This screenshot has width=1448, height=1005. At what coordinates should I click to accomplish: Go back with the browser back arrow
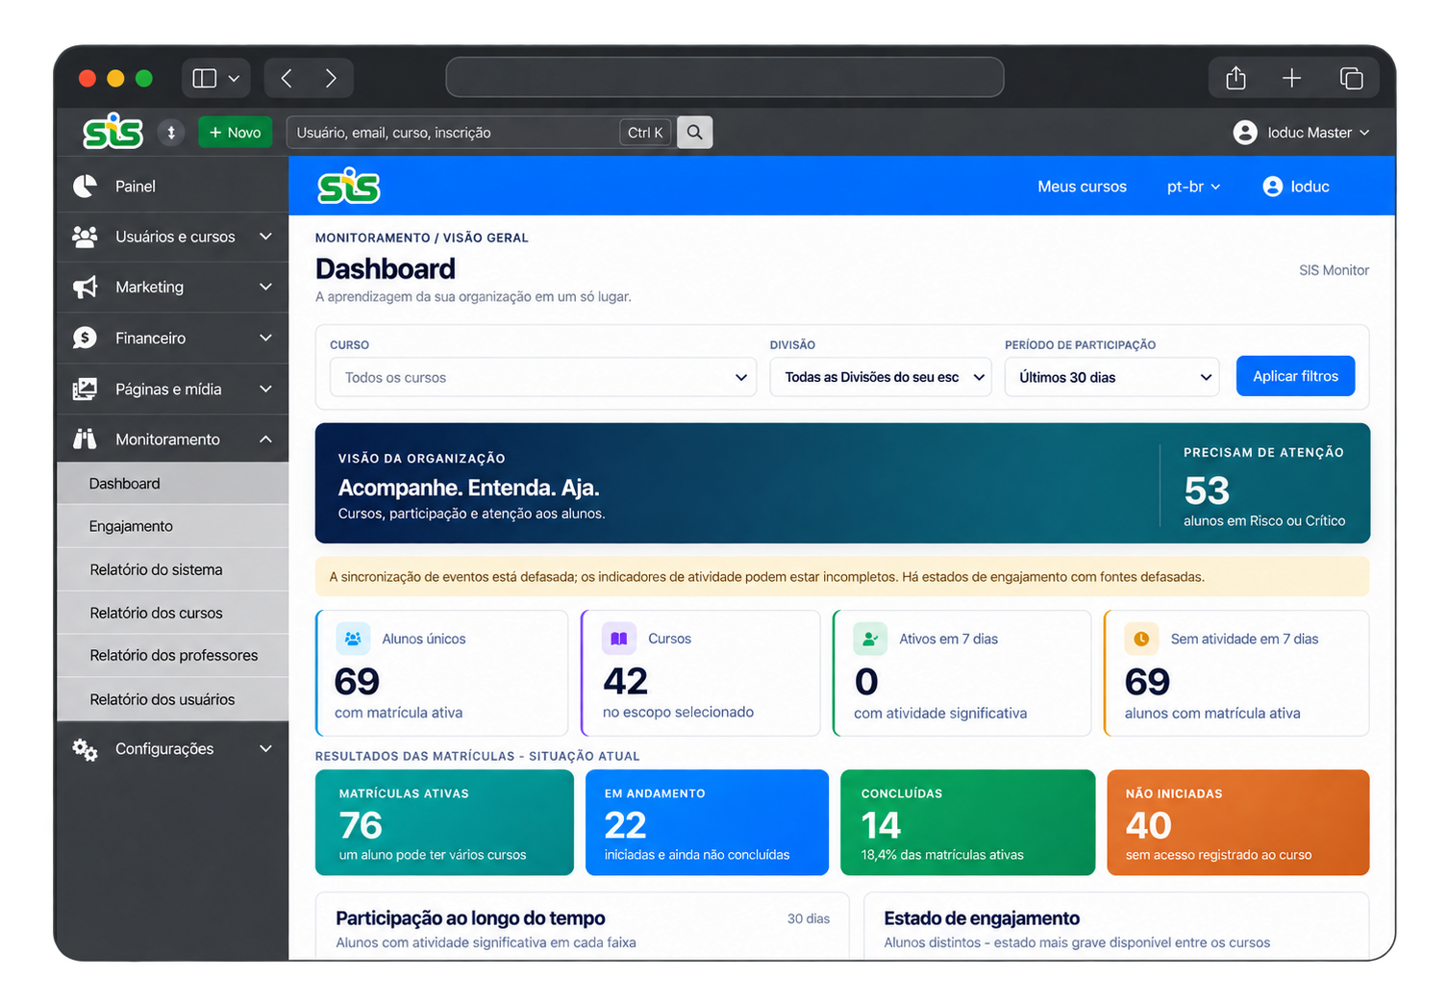pos(287,78)
